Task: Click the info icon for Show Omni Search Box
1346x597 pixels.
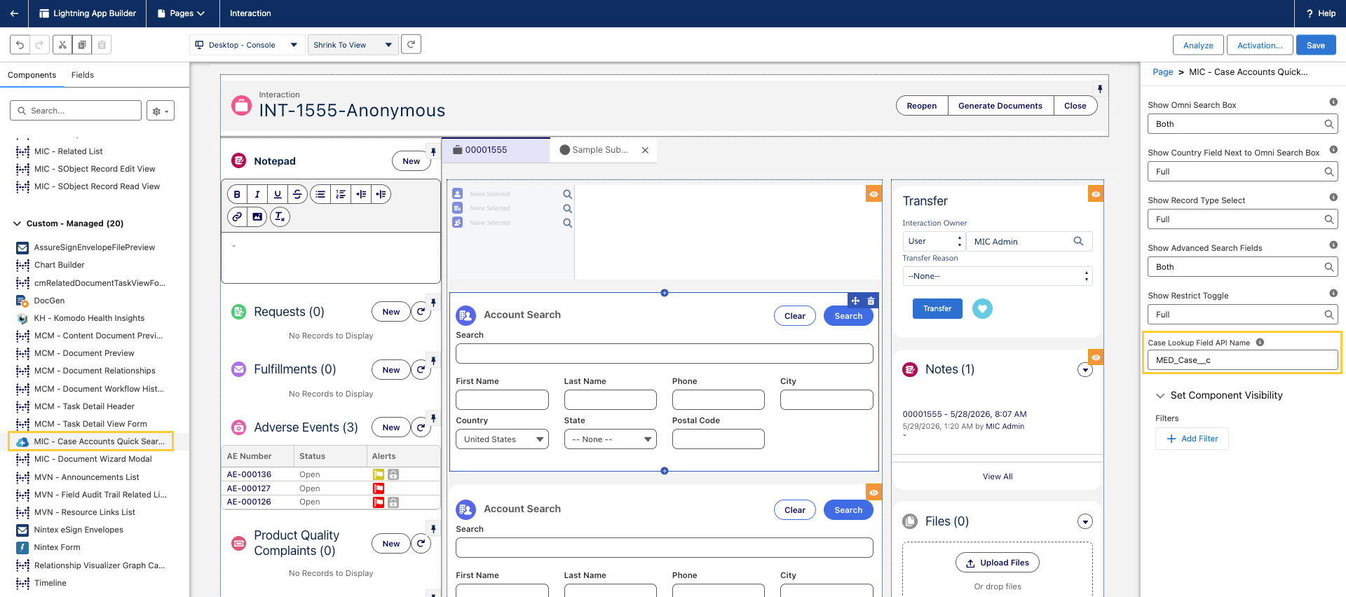Action: tap(1333, 102)
